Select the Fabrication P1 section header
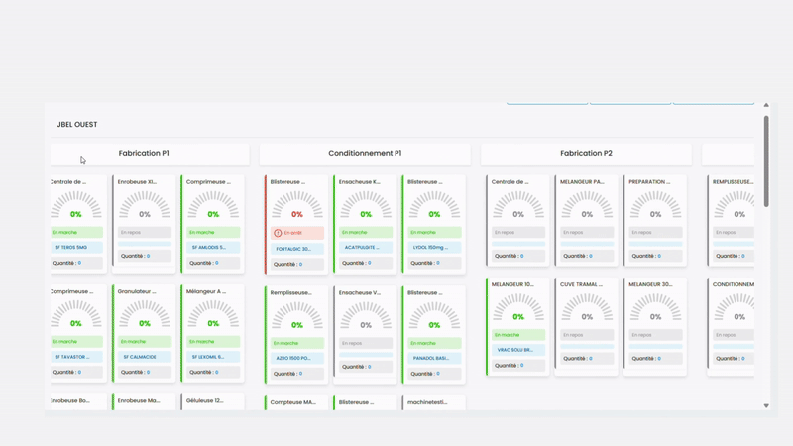Viewport: 793px width, 446px height. tap(144, 154)
